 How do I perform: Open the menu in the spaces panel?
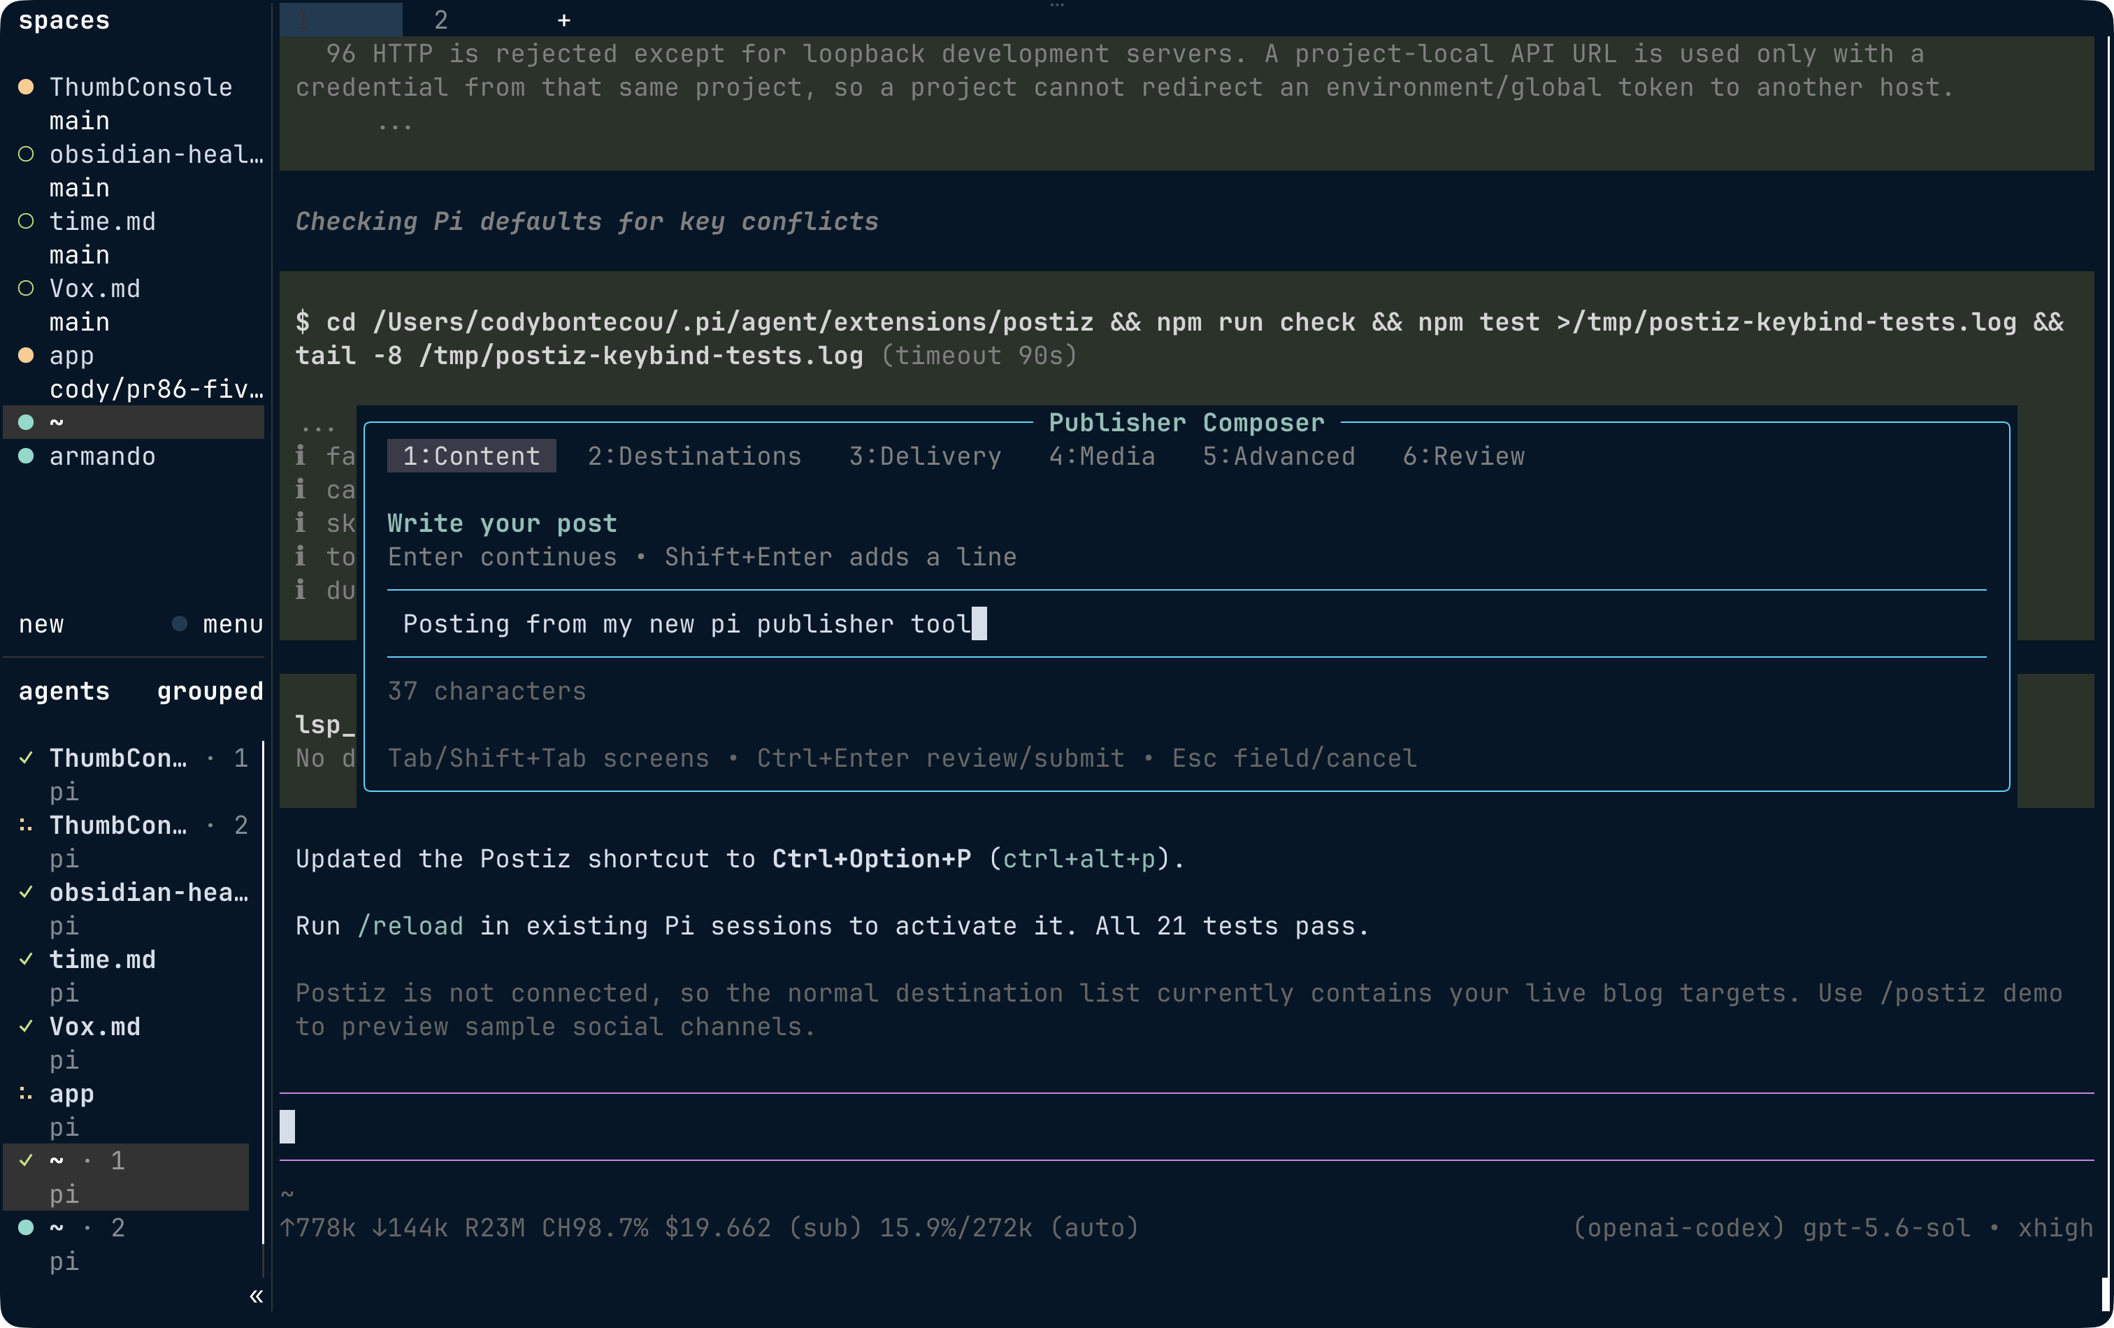point(233,625)
